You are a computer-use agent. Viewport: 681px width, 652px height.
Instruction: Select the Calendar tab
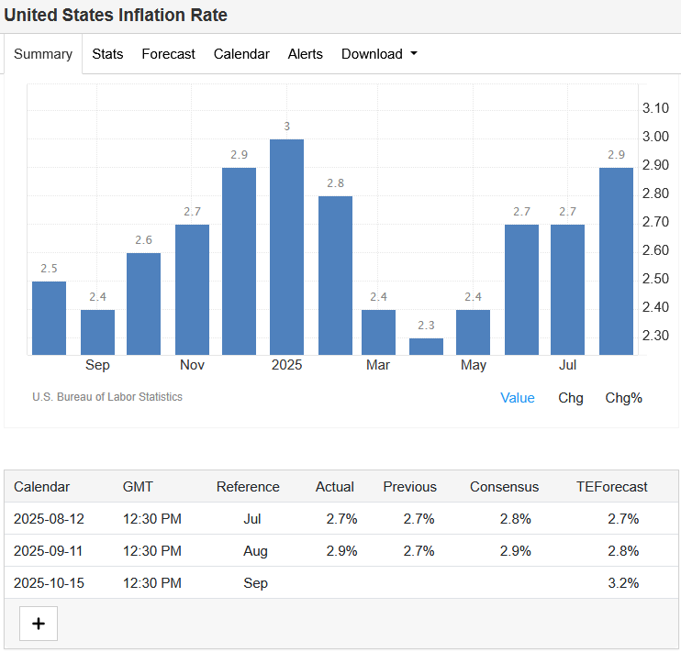click(x=241, y=54)
